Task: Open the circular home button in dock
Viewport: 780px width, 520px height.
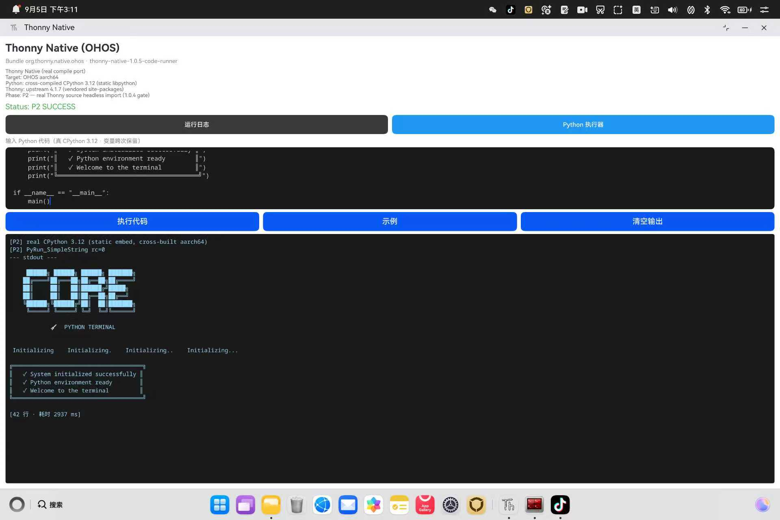Action: [x=17, y=505]
